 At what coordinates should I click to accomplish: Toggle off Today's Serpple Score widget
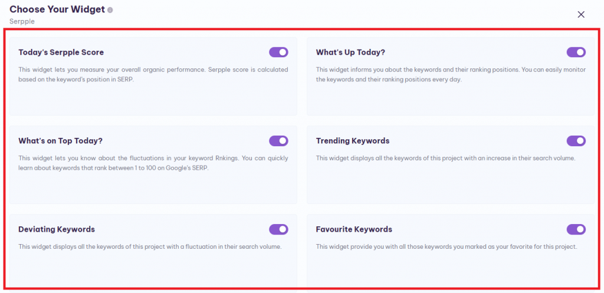click(x=278, y=52)
